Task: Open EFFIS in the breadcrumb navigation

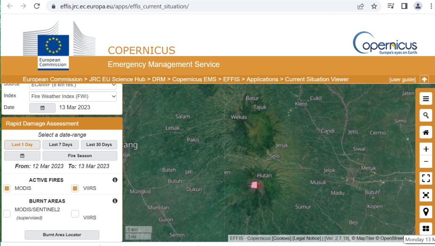Action: coord(232,79)
